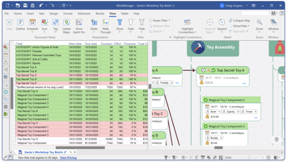
Task: Switch to Outline document view
Action: click(x=20, y=25)
